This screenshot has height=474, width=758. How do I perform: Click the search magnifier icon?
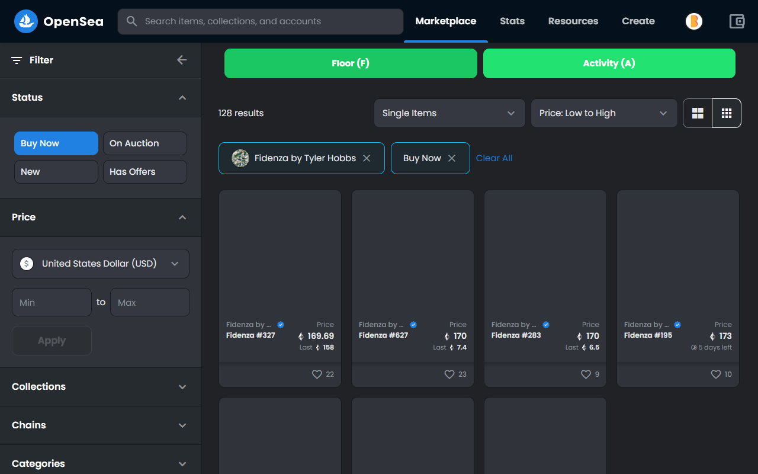coord(131,21)
